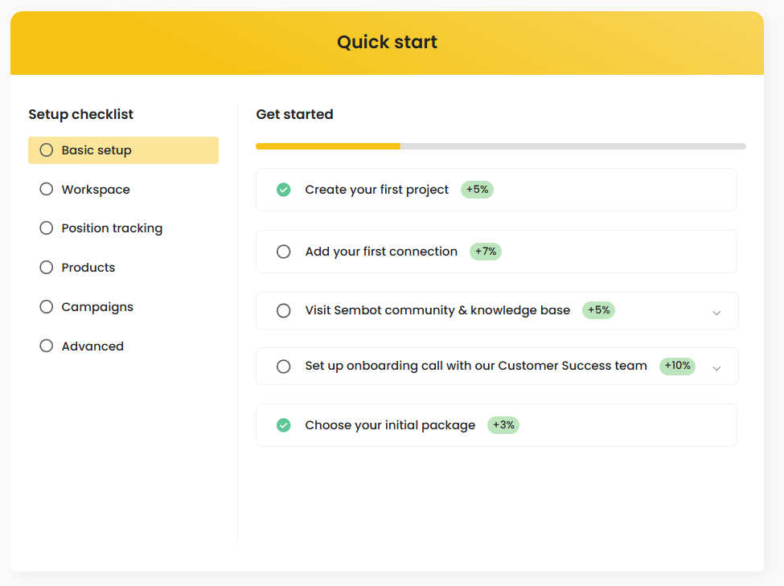Click the +5% badge on first project
784x586 pixels.
[477, 190]
